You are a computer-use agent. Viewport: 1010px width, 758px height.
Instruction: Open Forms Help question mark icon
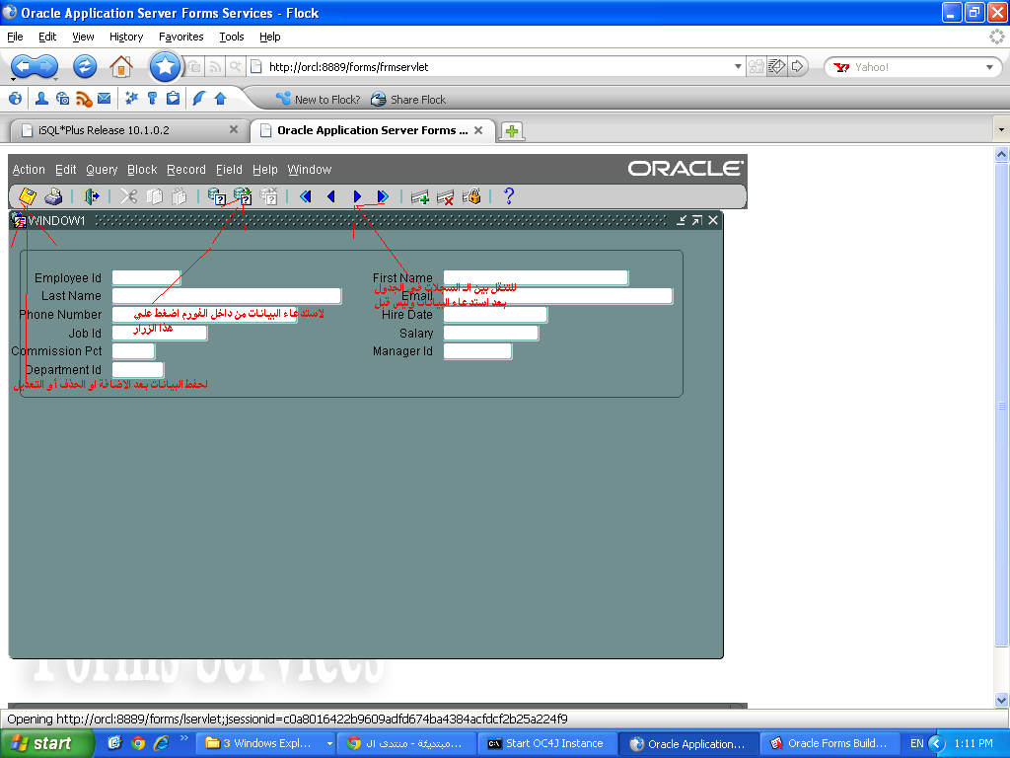(509, 196)
